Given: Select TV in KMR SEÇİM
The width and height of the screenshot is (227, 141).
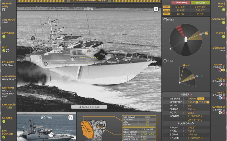Looking at the screenshot, I should tap(3, 107).
